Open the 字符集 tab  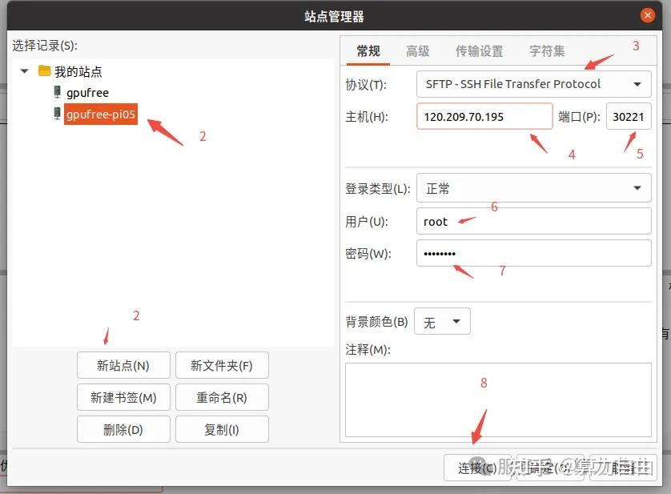point(545,50)
